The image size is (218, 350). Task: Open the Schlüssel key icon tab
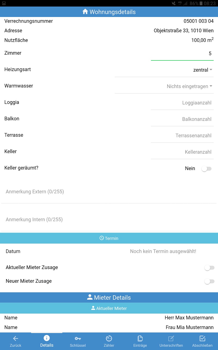pyautogui.click(x=78, y=339)
